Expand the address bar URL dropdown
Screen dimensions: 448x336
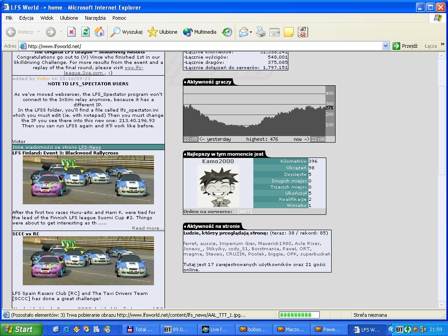[385, 46]
